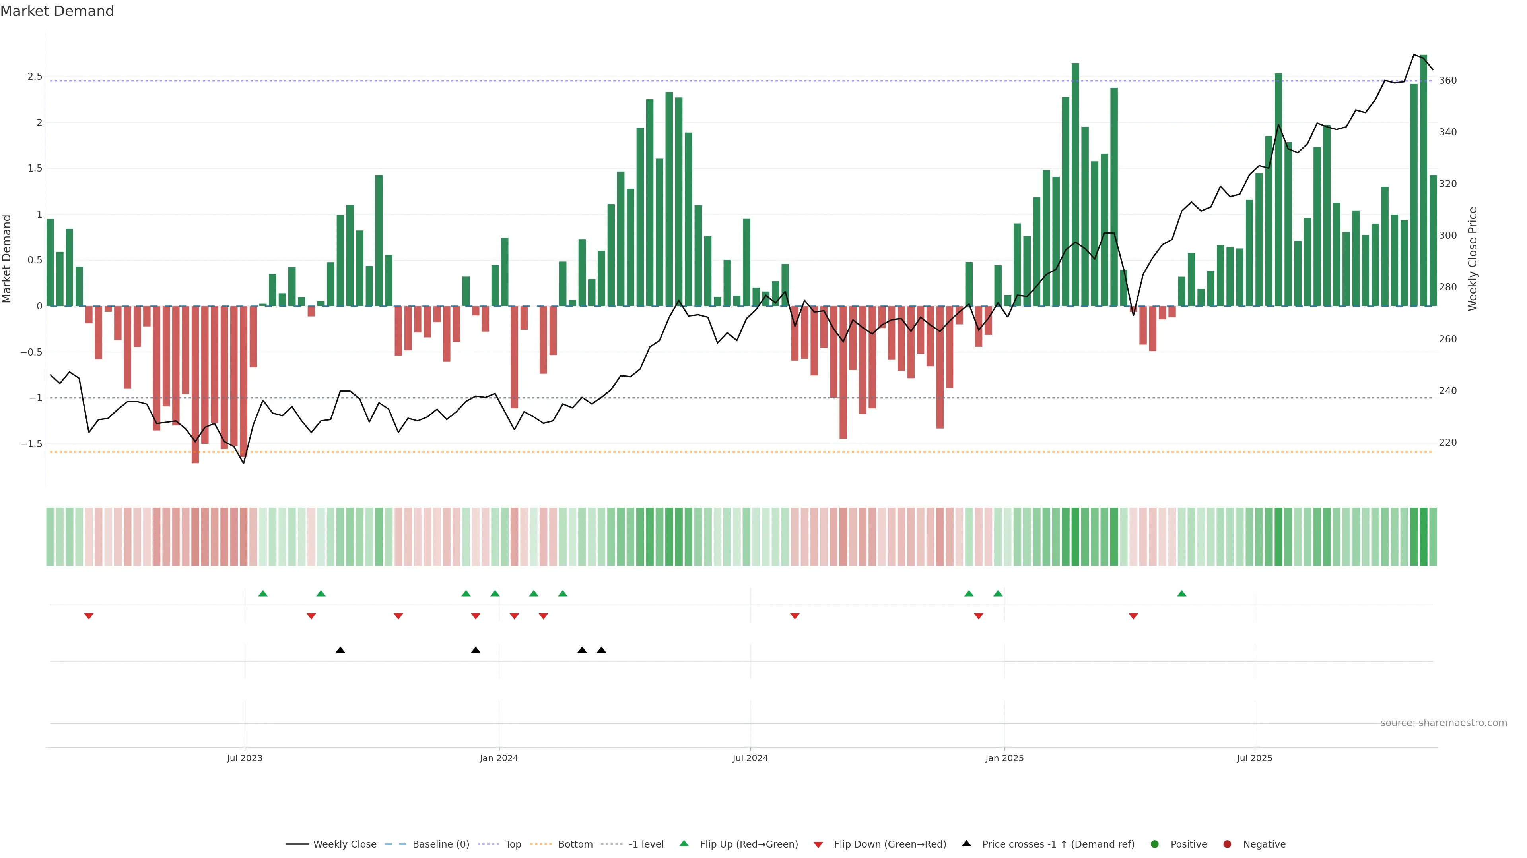Click the Positive green dot legend
The height and width of the screenshot is (858, 1527).
(1154, 844)
